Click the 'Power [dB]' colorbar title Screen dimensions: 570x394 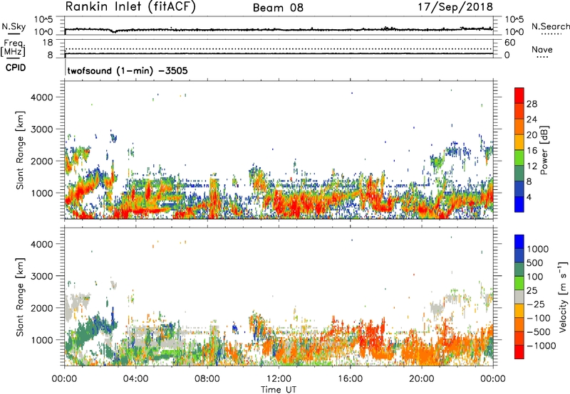click(x=544, y=150)
